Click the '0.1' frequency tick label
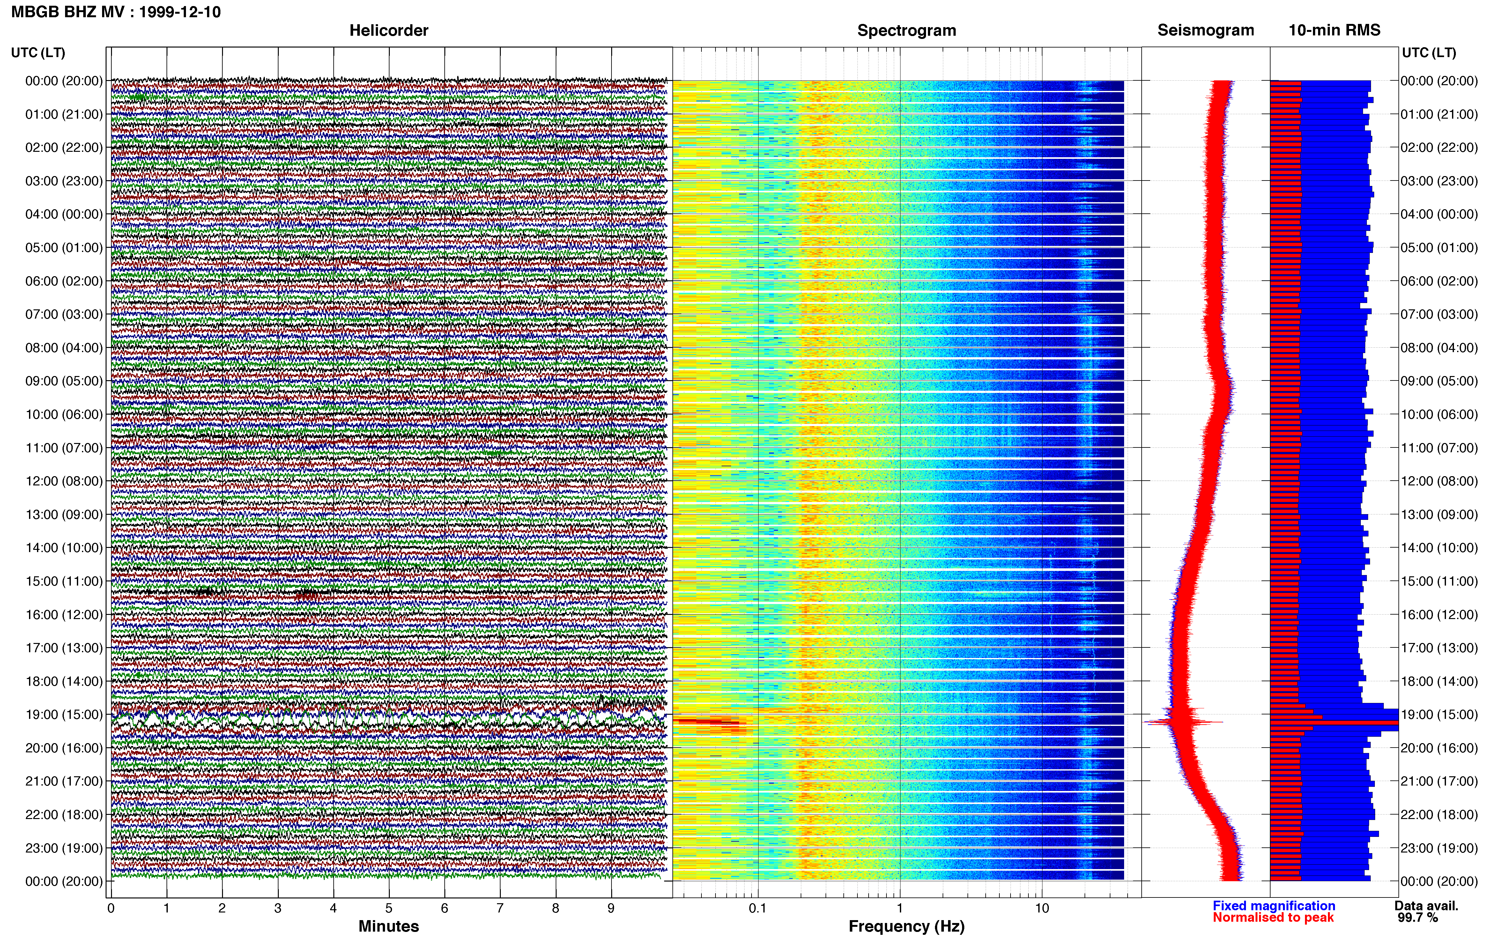This screenshot has width=1512, height=945. pos(758,908)
